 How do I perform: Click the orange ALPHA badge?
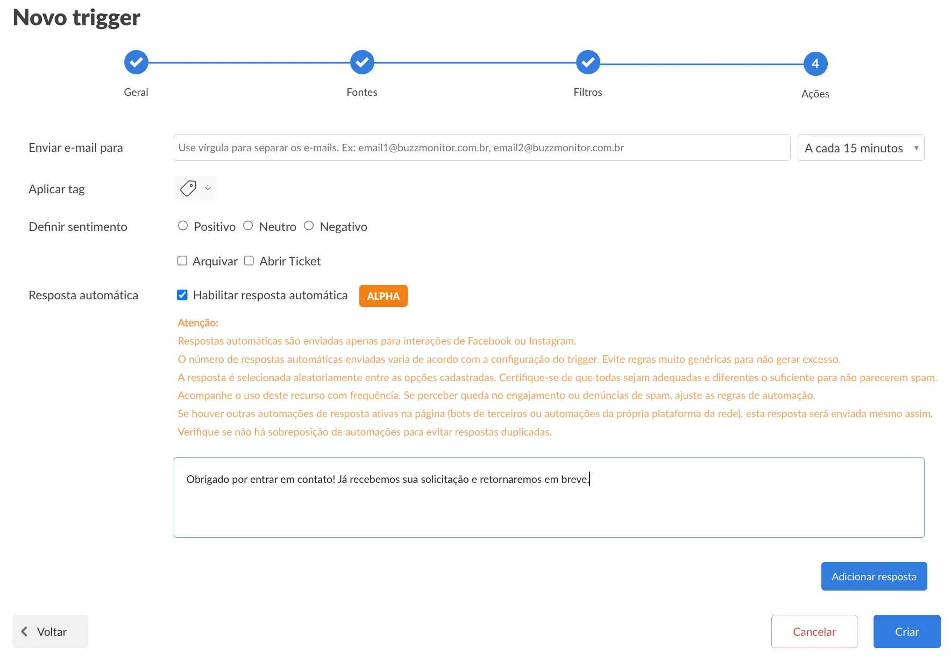383,296
